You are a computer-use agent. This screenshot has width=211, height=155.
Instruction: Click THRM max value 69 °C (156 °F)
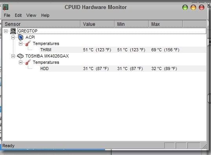165,50
